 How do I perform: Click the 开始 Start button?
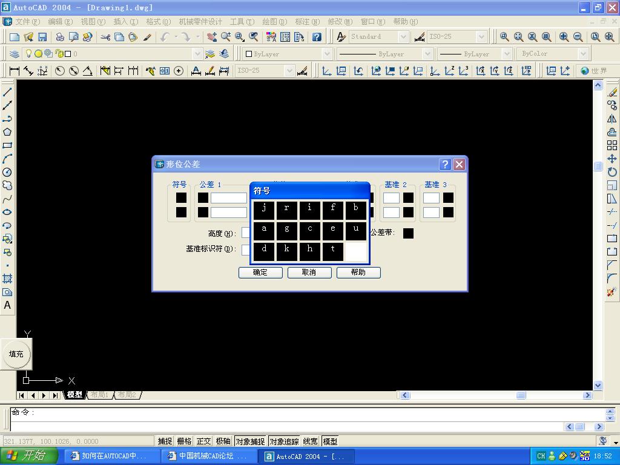28,456
